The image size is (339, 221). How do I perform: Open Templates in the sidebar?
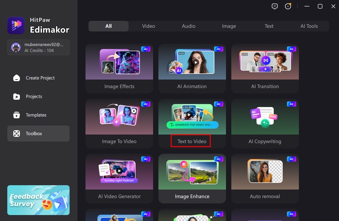[x=39, y=115]
